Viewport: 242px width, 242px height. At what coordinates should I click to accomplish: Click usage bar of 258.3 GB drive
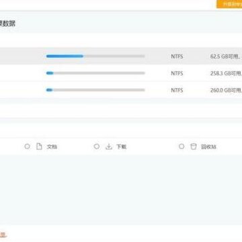pyautogui.click(x=95, y=73)
